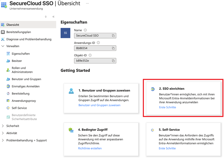The width and height of the screenshot is (224, 159).
Task: Click the Bereitstellungsplan book icon
Action: [x=3, y=32]
